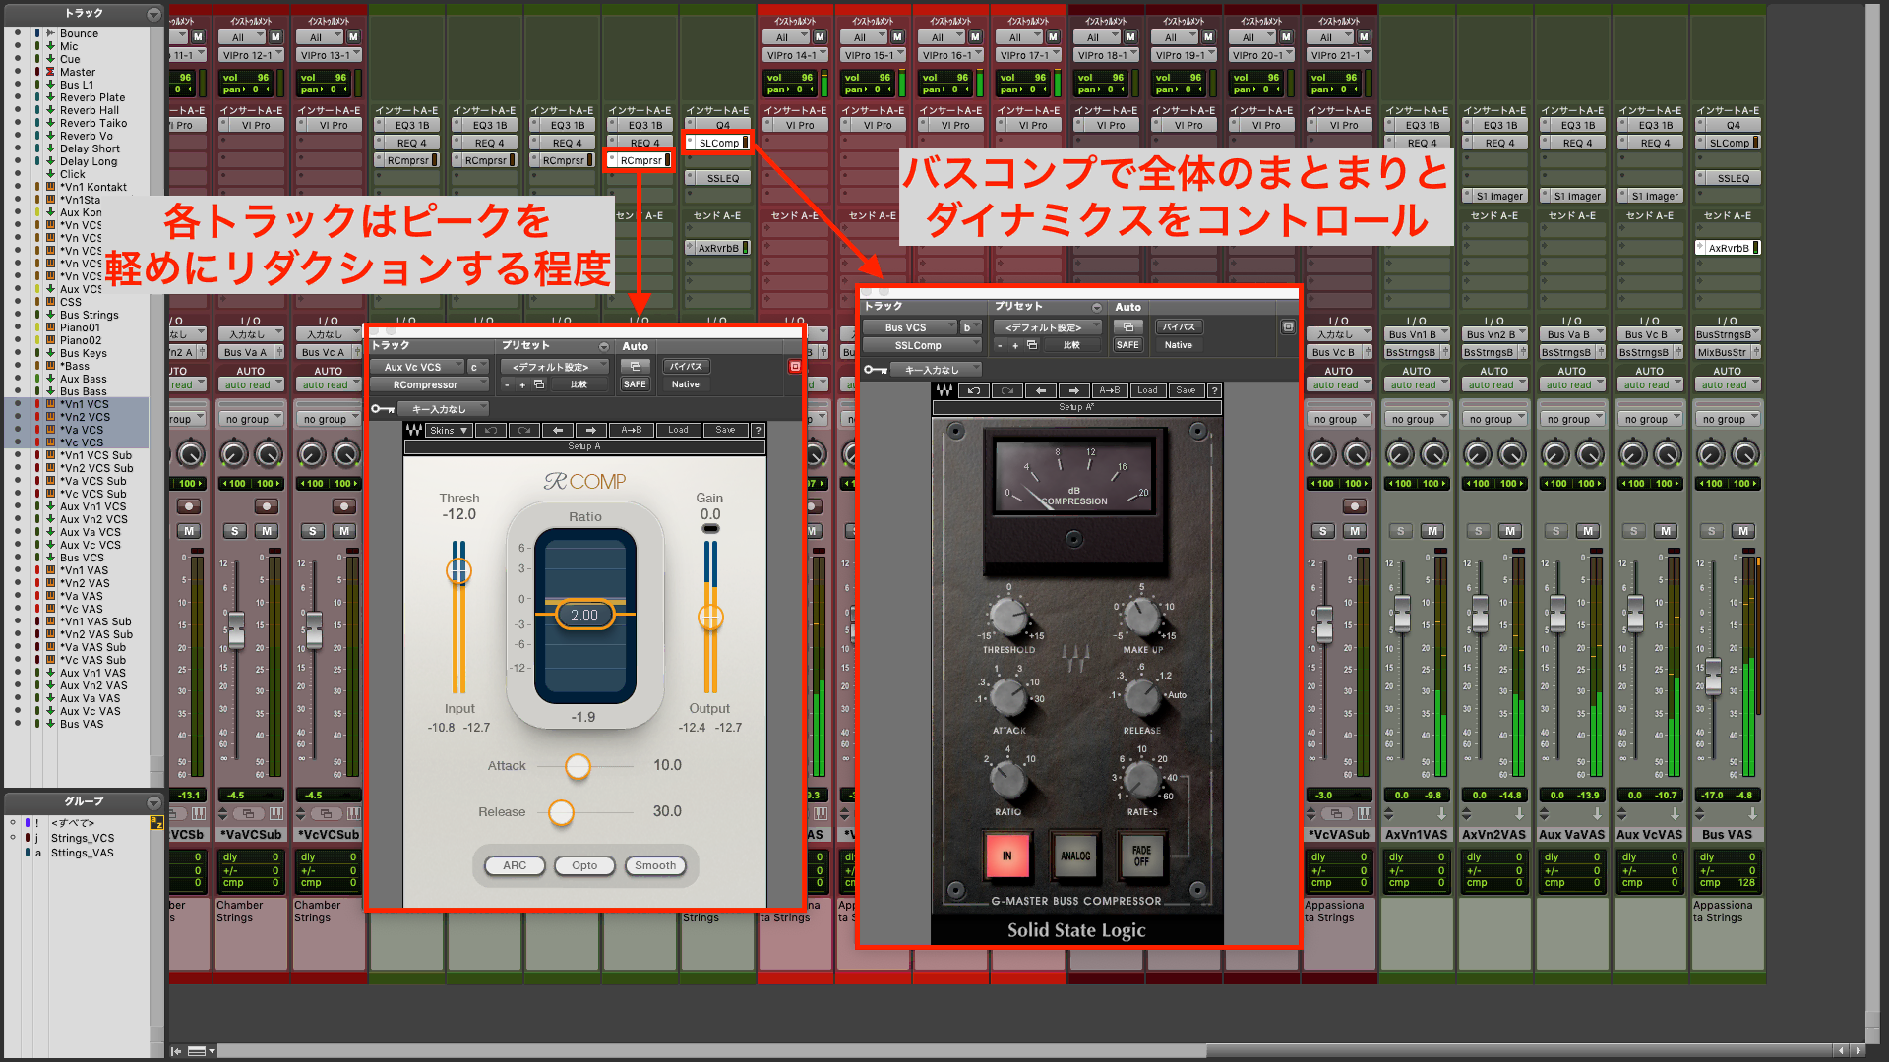Click output window icon under *VcVASub fader
The width and height of the screenshot is (1889, 1062).
1336,814
